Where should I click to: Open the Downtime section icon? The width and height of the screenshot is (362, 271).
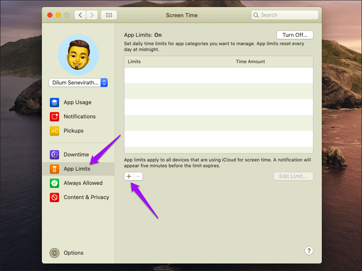pos(54,155)
